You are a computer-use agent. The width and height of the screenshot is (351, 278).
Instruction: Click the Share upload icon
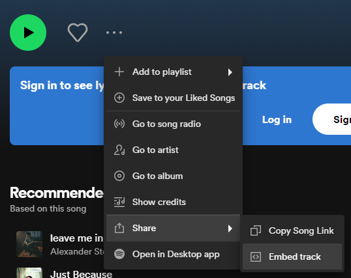pos(119,228)
